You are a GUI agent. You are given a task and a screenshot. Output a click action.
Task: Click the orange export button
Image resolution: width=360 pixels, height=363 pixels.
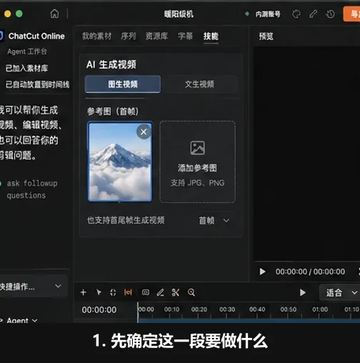point(351,14)
